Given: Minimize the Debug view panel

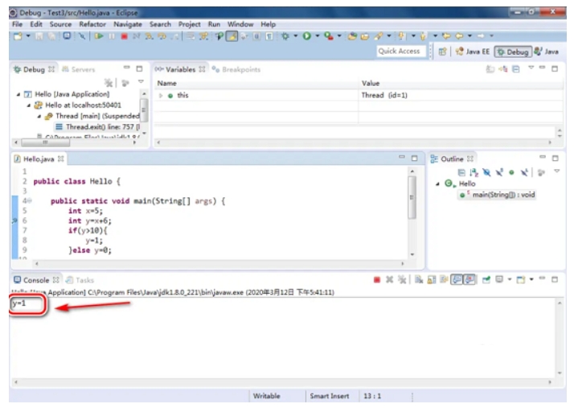Looking at the screenshot, I should pyautogui.click(x=127, y=69).
